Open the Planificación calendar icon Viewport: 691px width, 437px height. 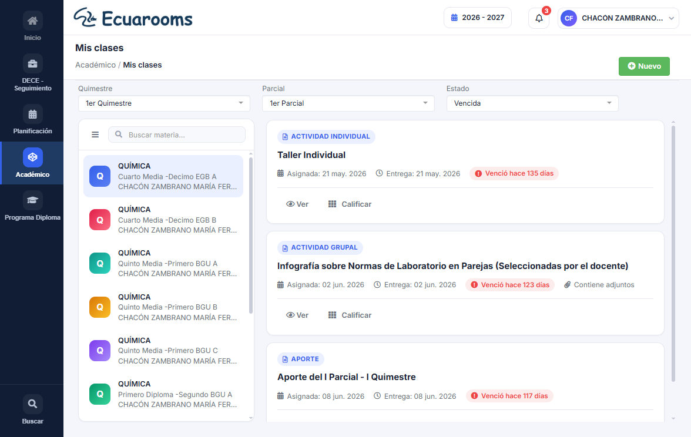(33, 115)
